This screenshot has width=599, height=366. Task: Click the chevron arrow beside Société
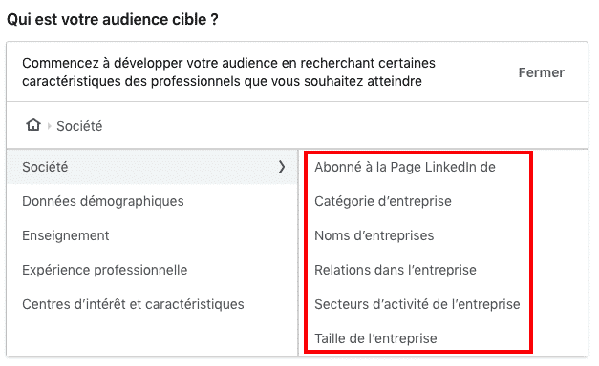(x=282, y=167)
